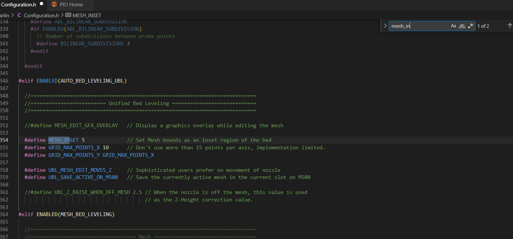The height and width of the screenshot is (239, 513).
Task: Click GRID_MAX_POINTS_X on line 355
Action: 74,147
